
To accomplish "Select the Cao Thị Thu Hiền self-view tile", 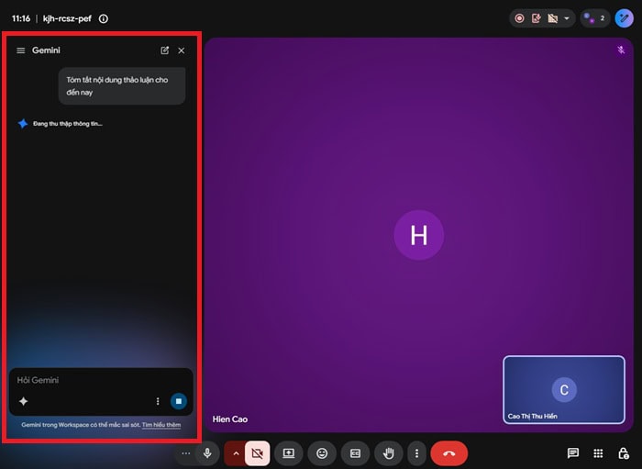I will point(564,389).
